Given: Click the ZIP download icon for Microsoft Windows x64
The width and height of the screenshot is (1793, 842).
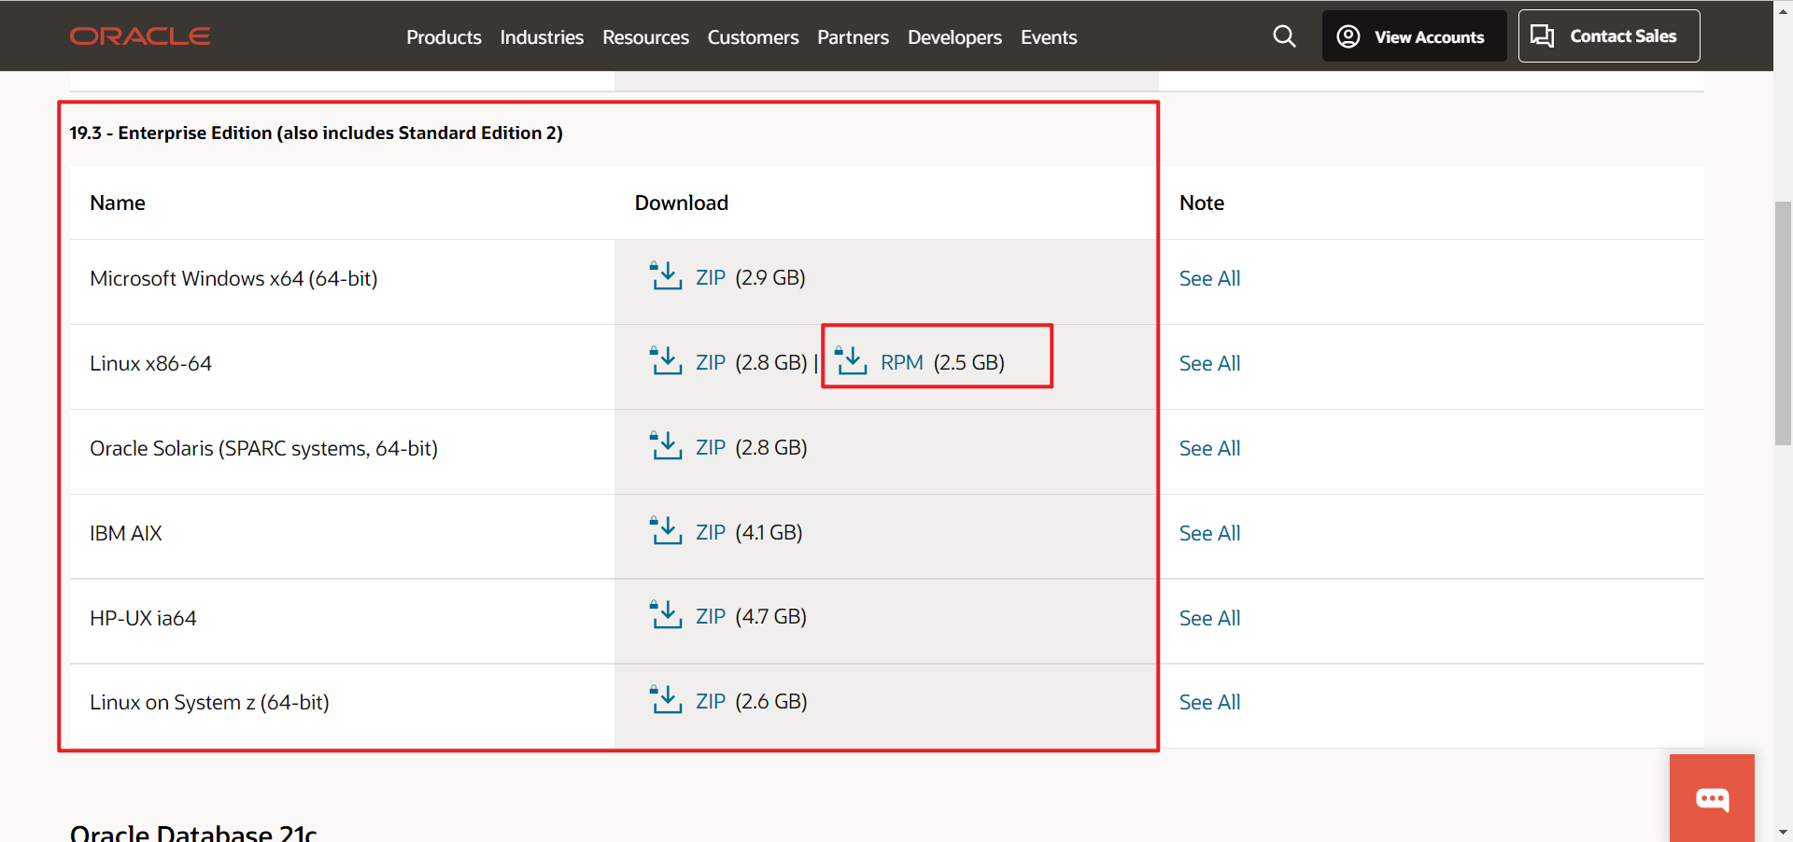Looking at the screenshot, I should tap(665, 276).
